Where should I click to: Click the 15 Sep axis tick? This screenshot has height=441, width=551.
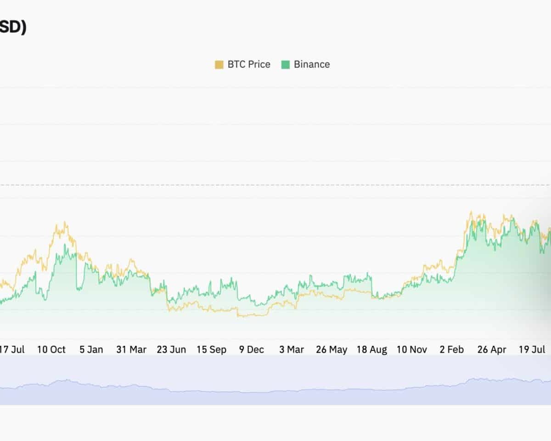click(212, 349)
